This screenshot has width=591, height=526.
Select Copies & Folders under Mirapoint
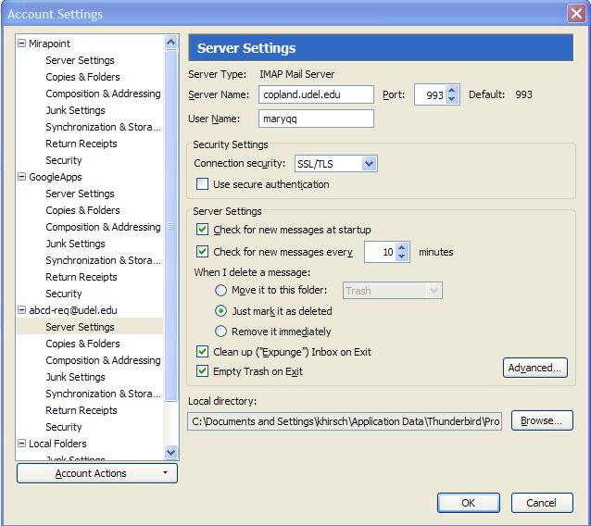(82, 77)
